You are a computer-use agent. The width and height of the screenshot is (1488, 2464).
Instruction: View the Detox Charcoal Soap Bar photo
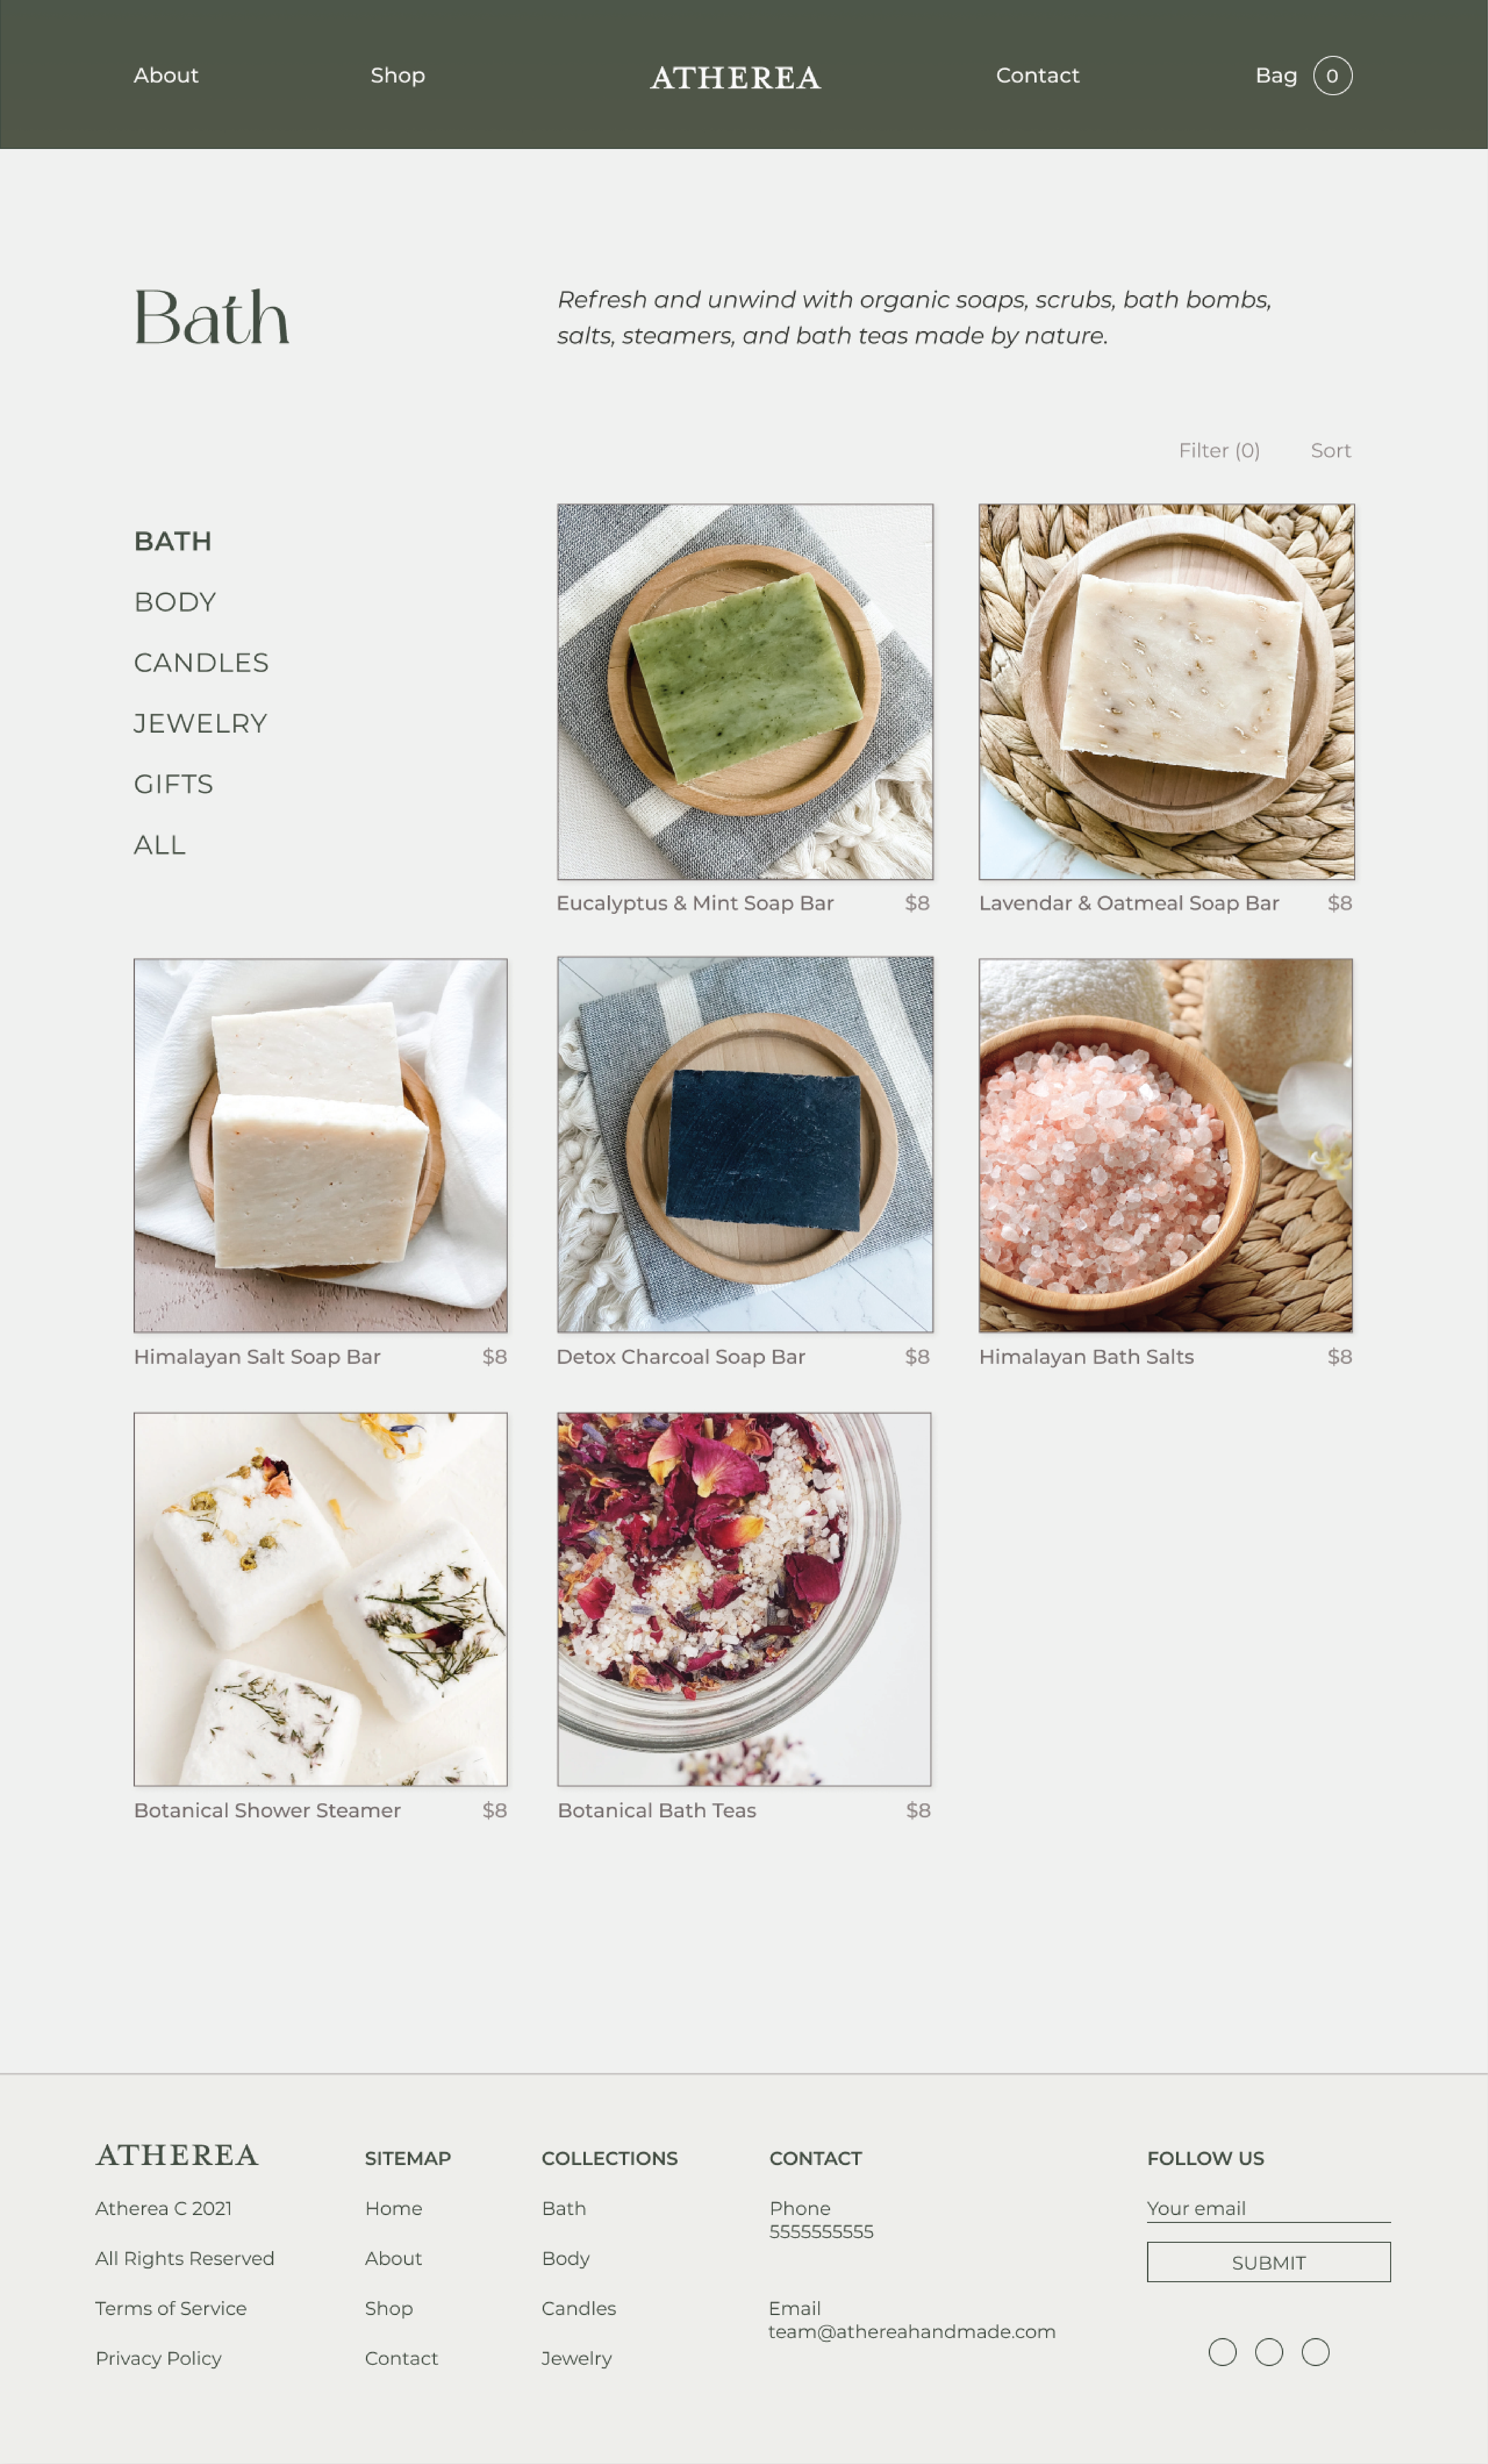745,1145
